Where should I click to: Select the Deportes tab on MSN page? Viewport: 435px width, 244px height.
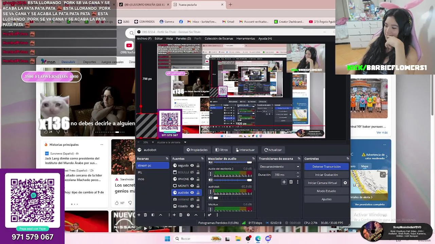pyautogui.click(x=89, y=62)
